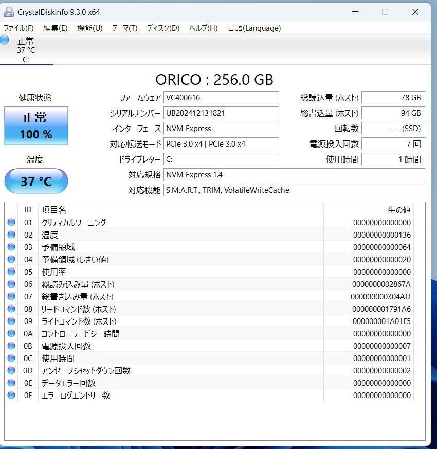Select the コントローラービジー時間 attribute name

click(80, 334)
